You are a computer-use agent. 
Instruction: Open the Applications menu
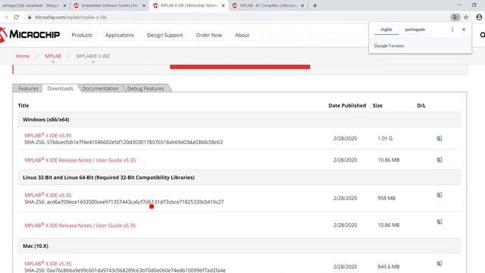120,36
